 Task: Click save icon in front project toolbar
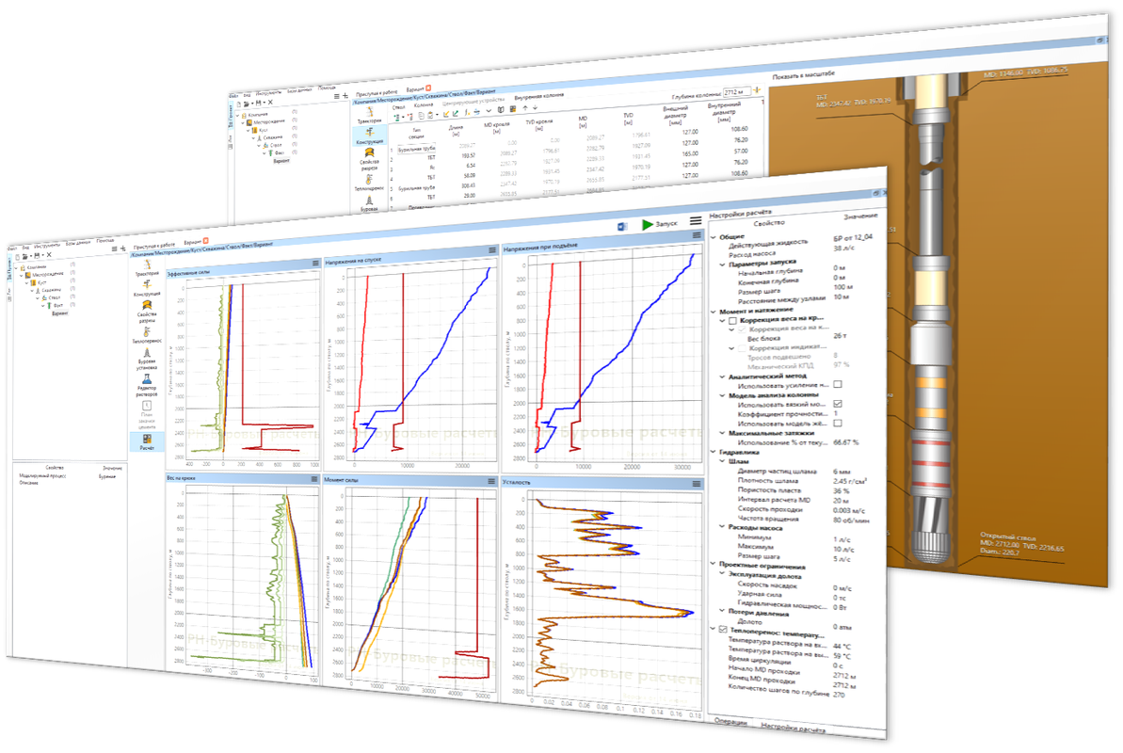pyautogui.click(x=38, y=255)
